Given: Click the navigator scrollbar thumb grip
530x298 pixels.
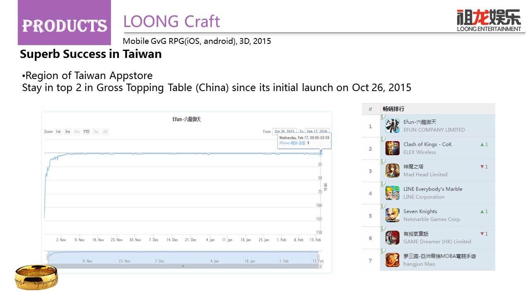Looking at the screenshot, I should pyautogui.click(x=183, y=267).
